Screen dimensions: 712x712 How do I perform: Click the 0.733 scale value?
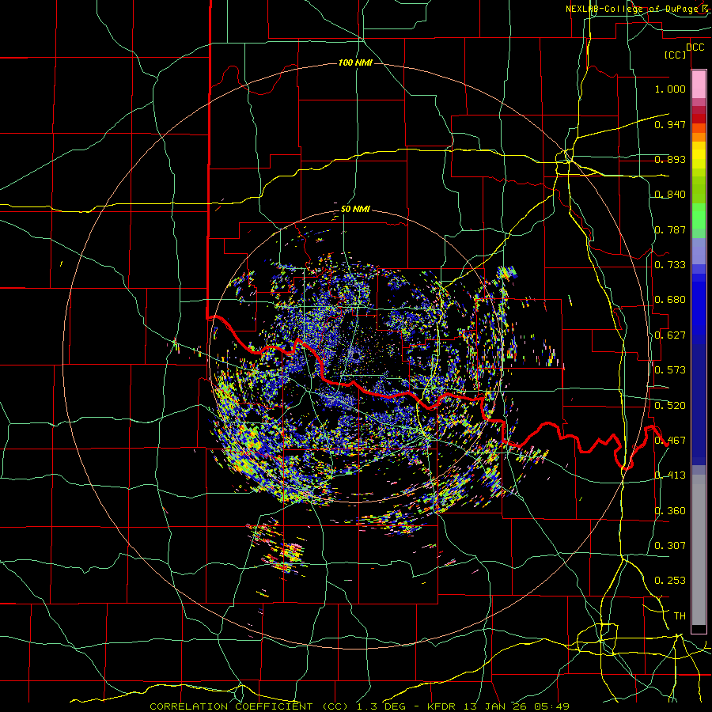pos(670,265)
